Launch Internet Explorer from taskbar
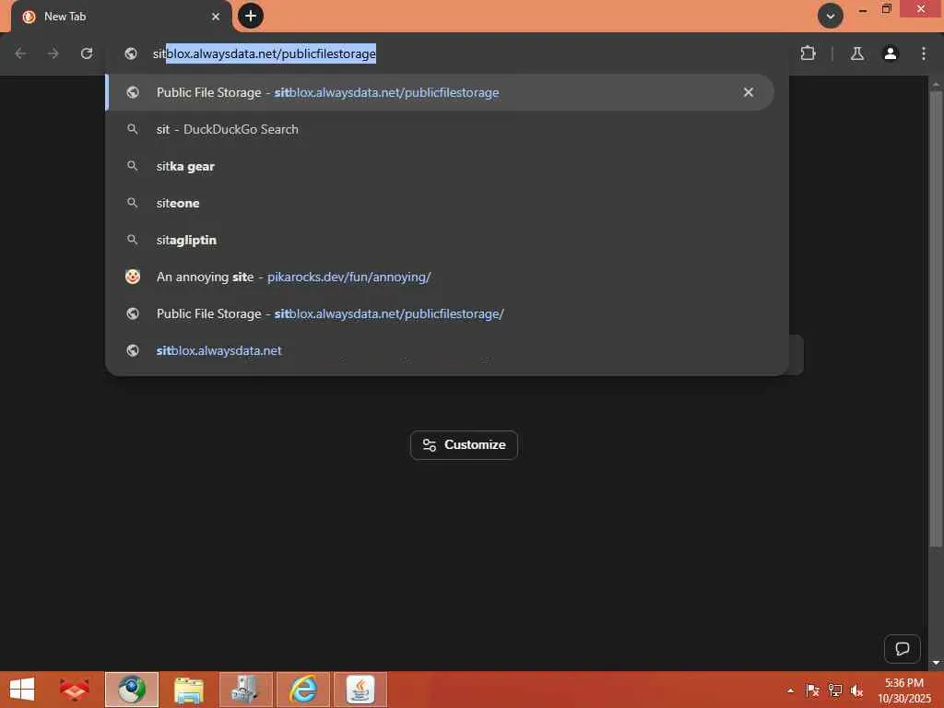Image resolution: width=944 pixels, height=708 pixels. (302, 690)
